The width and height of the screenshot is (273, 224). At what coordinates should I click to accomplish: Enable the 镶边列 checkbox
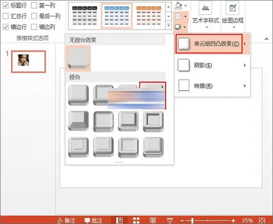(x=34, y=27)
